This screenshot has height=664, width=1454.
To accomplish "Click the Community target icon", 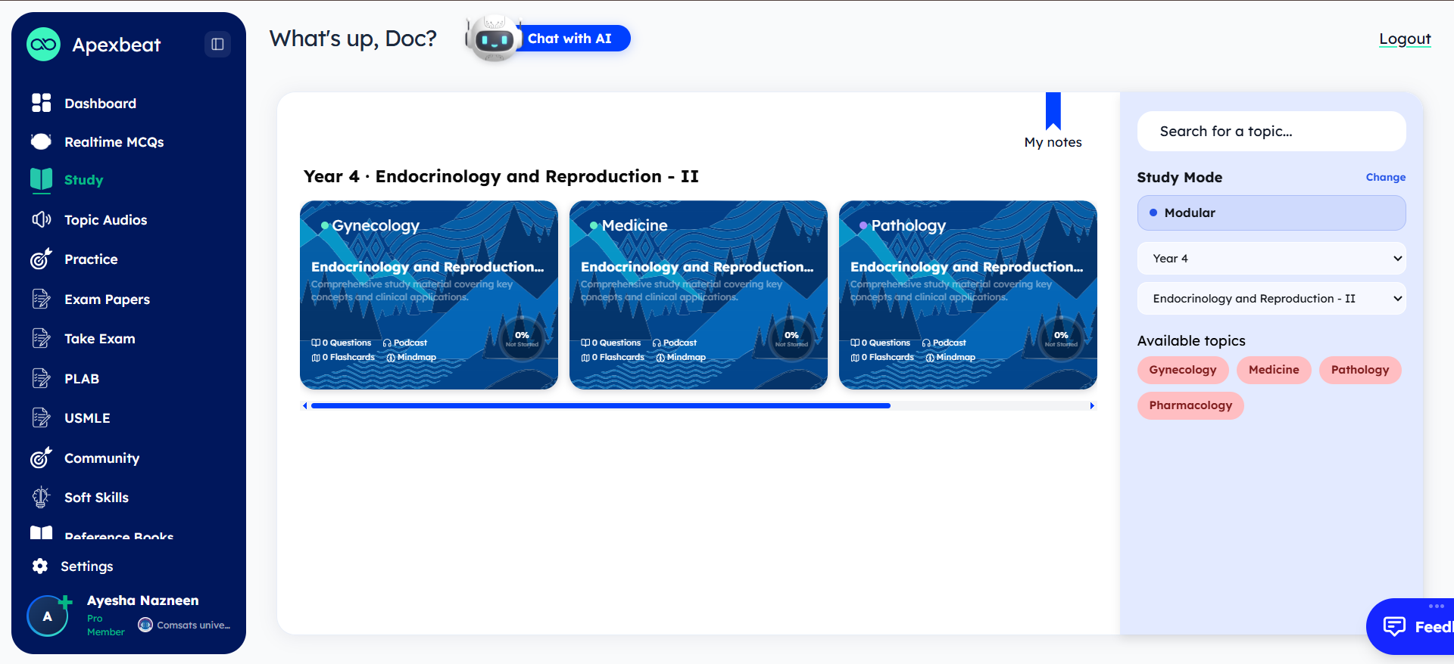I will [x=41, y=458].
